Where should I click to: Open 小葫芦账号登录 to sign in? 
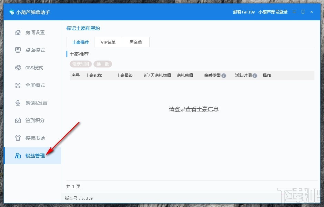(273, 11)
